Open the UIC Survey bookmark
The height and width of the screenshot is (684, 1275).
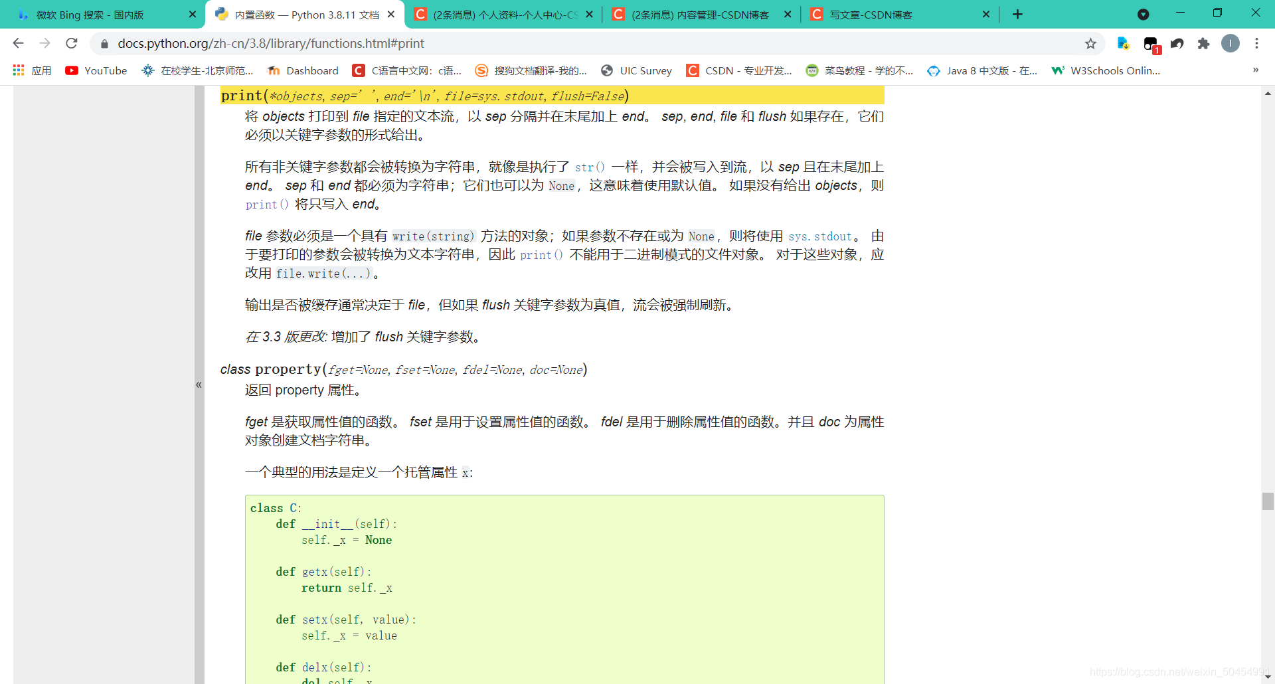click(x=636, y=70)
